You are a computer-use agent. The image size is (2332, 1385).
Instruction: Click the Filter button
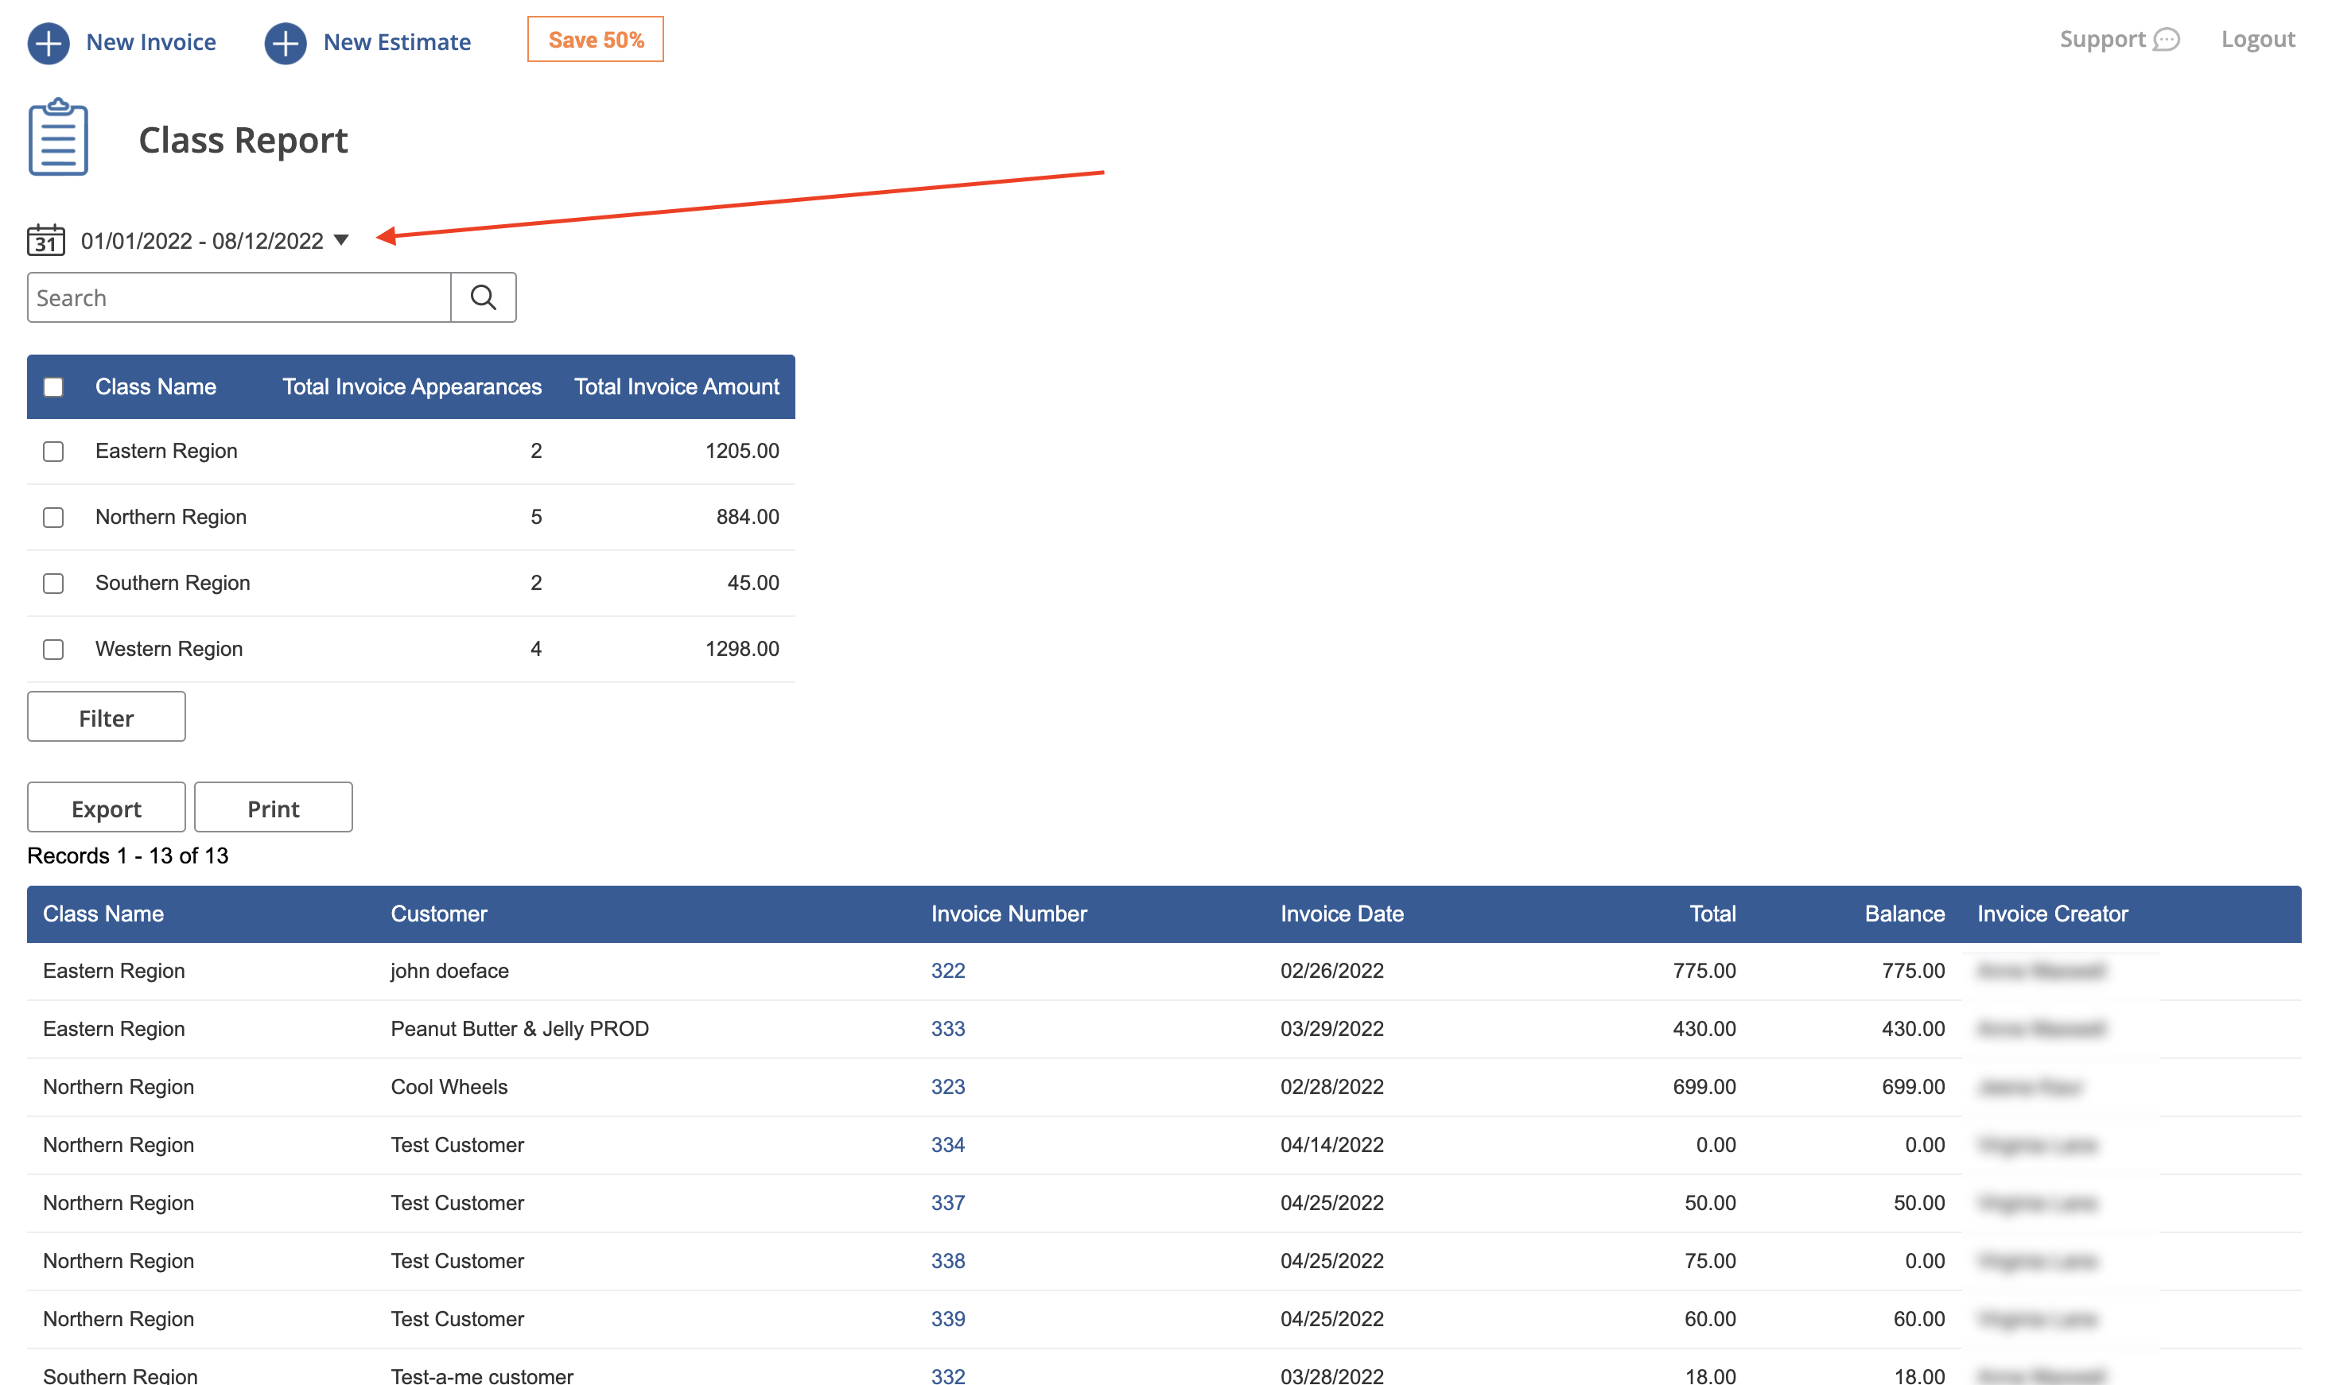click(107, 717)
